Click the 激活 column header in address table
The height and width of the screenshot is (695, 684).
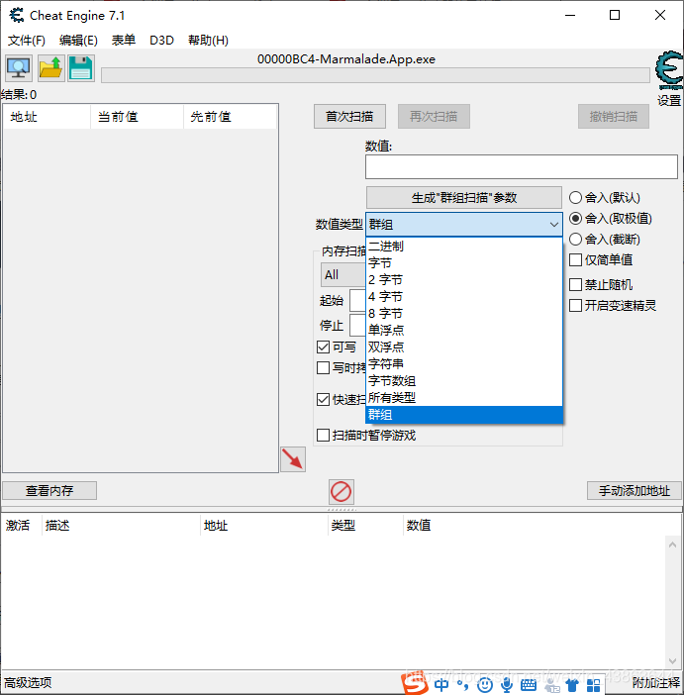point(22,526)
